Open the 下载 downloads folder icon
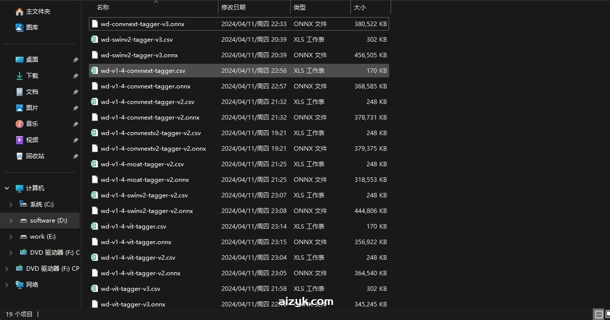This screenshot has height=320, width=610. [x=20, y=76]
